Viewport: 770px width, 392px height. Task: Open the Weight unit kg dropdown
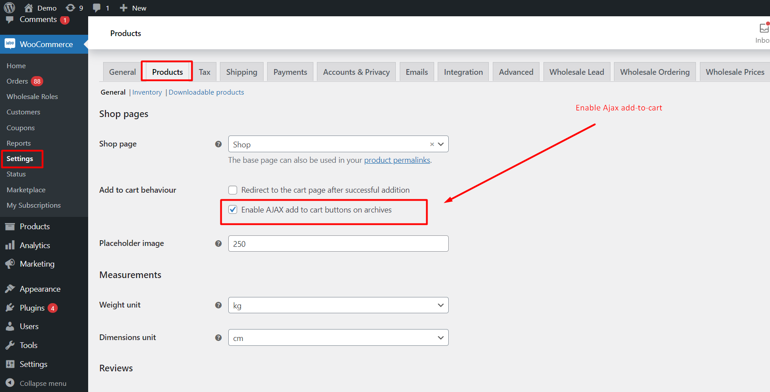tap(338, 305)
